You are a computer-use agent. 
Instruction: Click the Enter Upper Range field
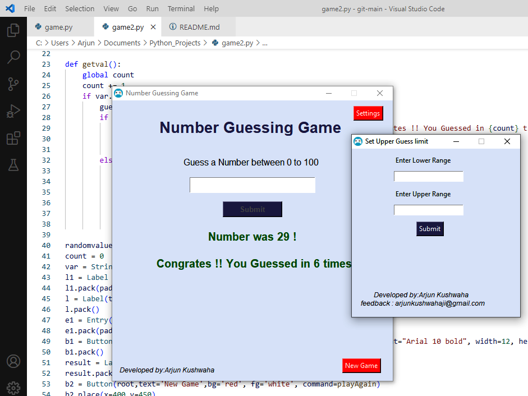point(429,210)
